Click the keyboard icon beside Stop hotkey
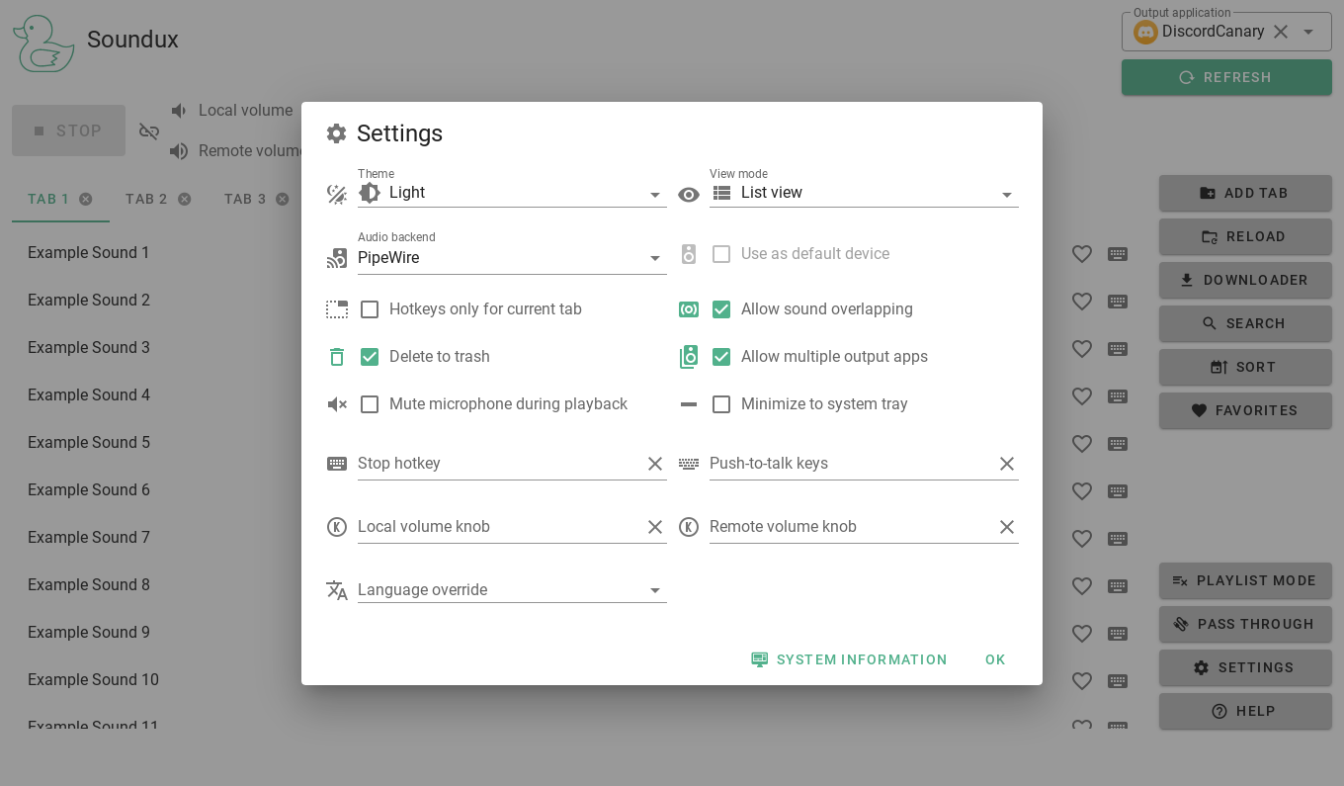The image size is (1344, 786). pos(337,464)
